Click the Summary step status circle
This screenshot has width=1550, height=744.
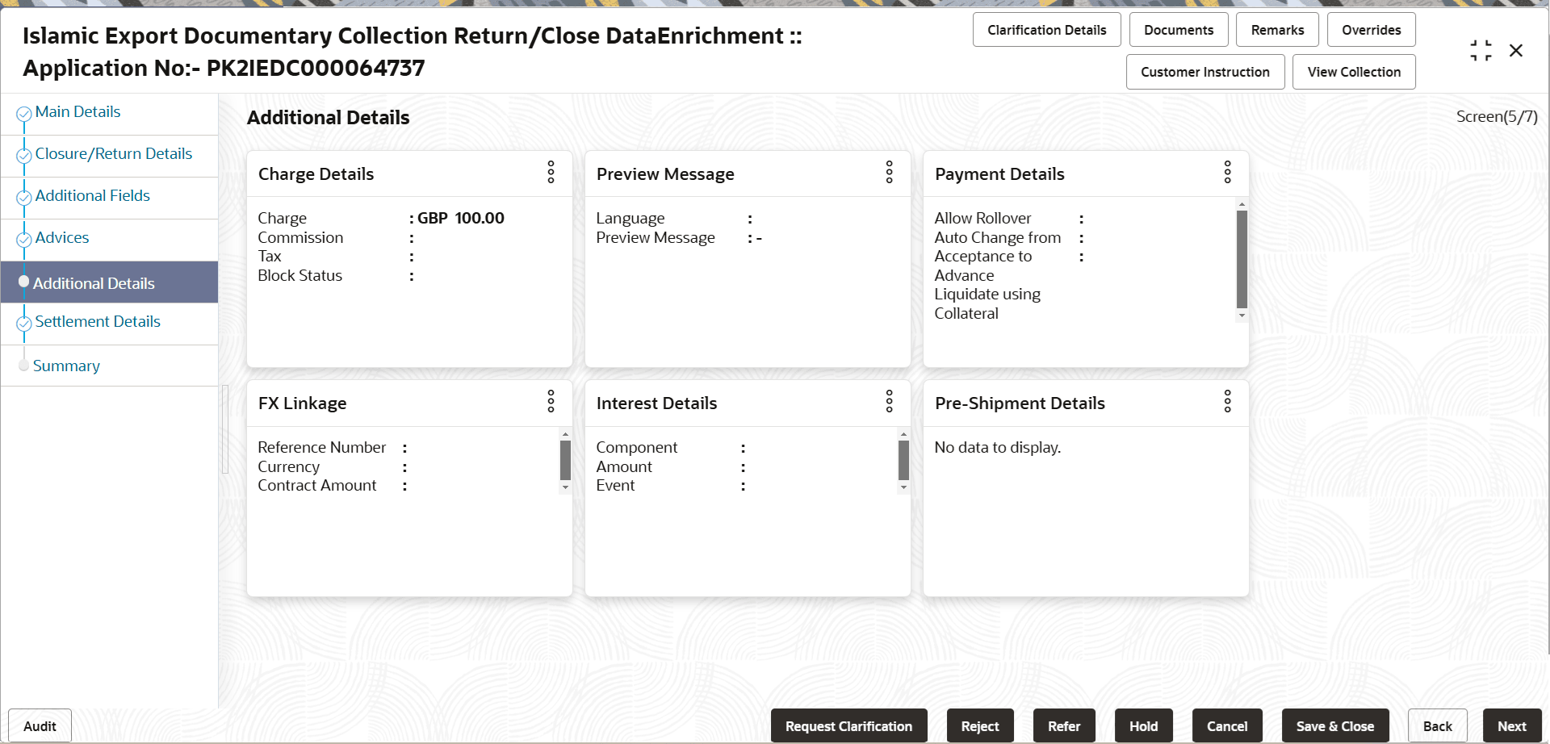tap(23, 365)
